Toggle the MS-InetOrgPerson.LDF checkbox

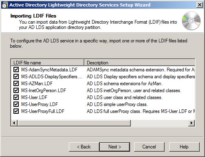tap(16, 91)
